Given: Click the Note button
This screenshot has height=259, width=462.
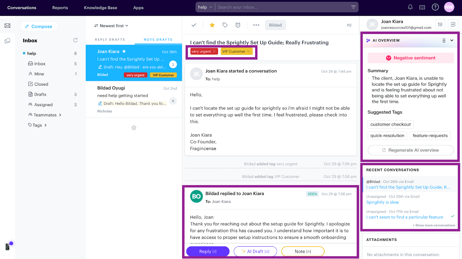Looking at the screenshot, I should (303, 251).
